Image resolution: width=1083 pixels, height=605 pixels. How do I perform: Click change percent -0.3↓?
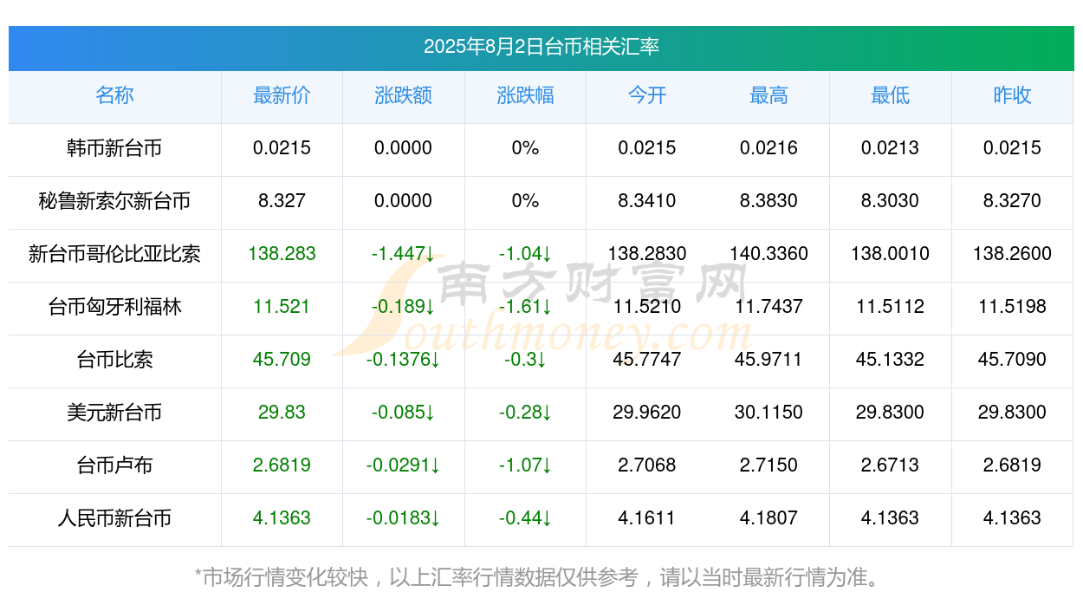click(x=525, y=360)
